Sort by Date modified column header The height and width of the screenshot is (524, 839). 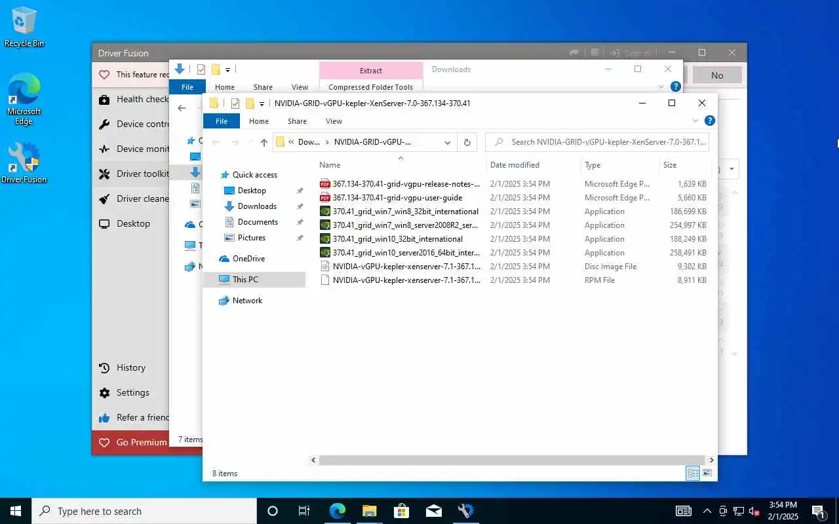(533, 165)
